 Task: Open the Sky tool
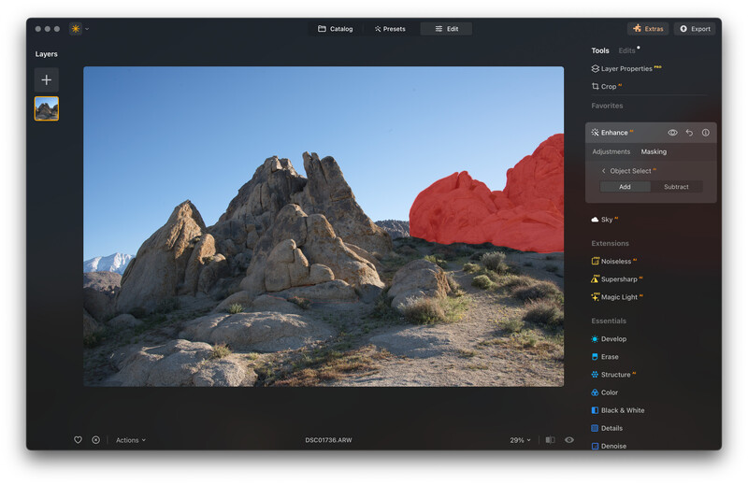coord(604,220)
